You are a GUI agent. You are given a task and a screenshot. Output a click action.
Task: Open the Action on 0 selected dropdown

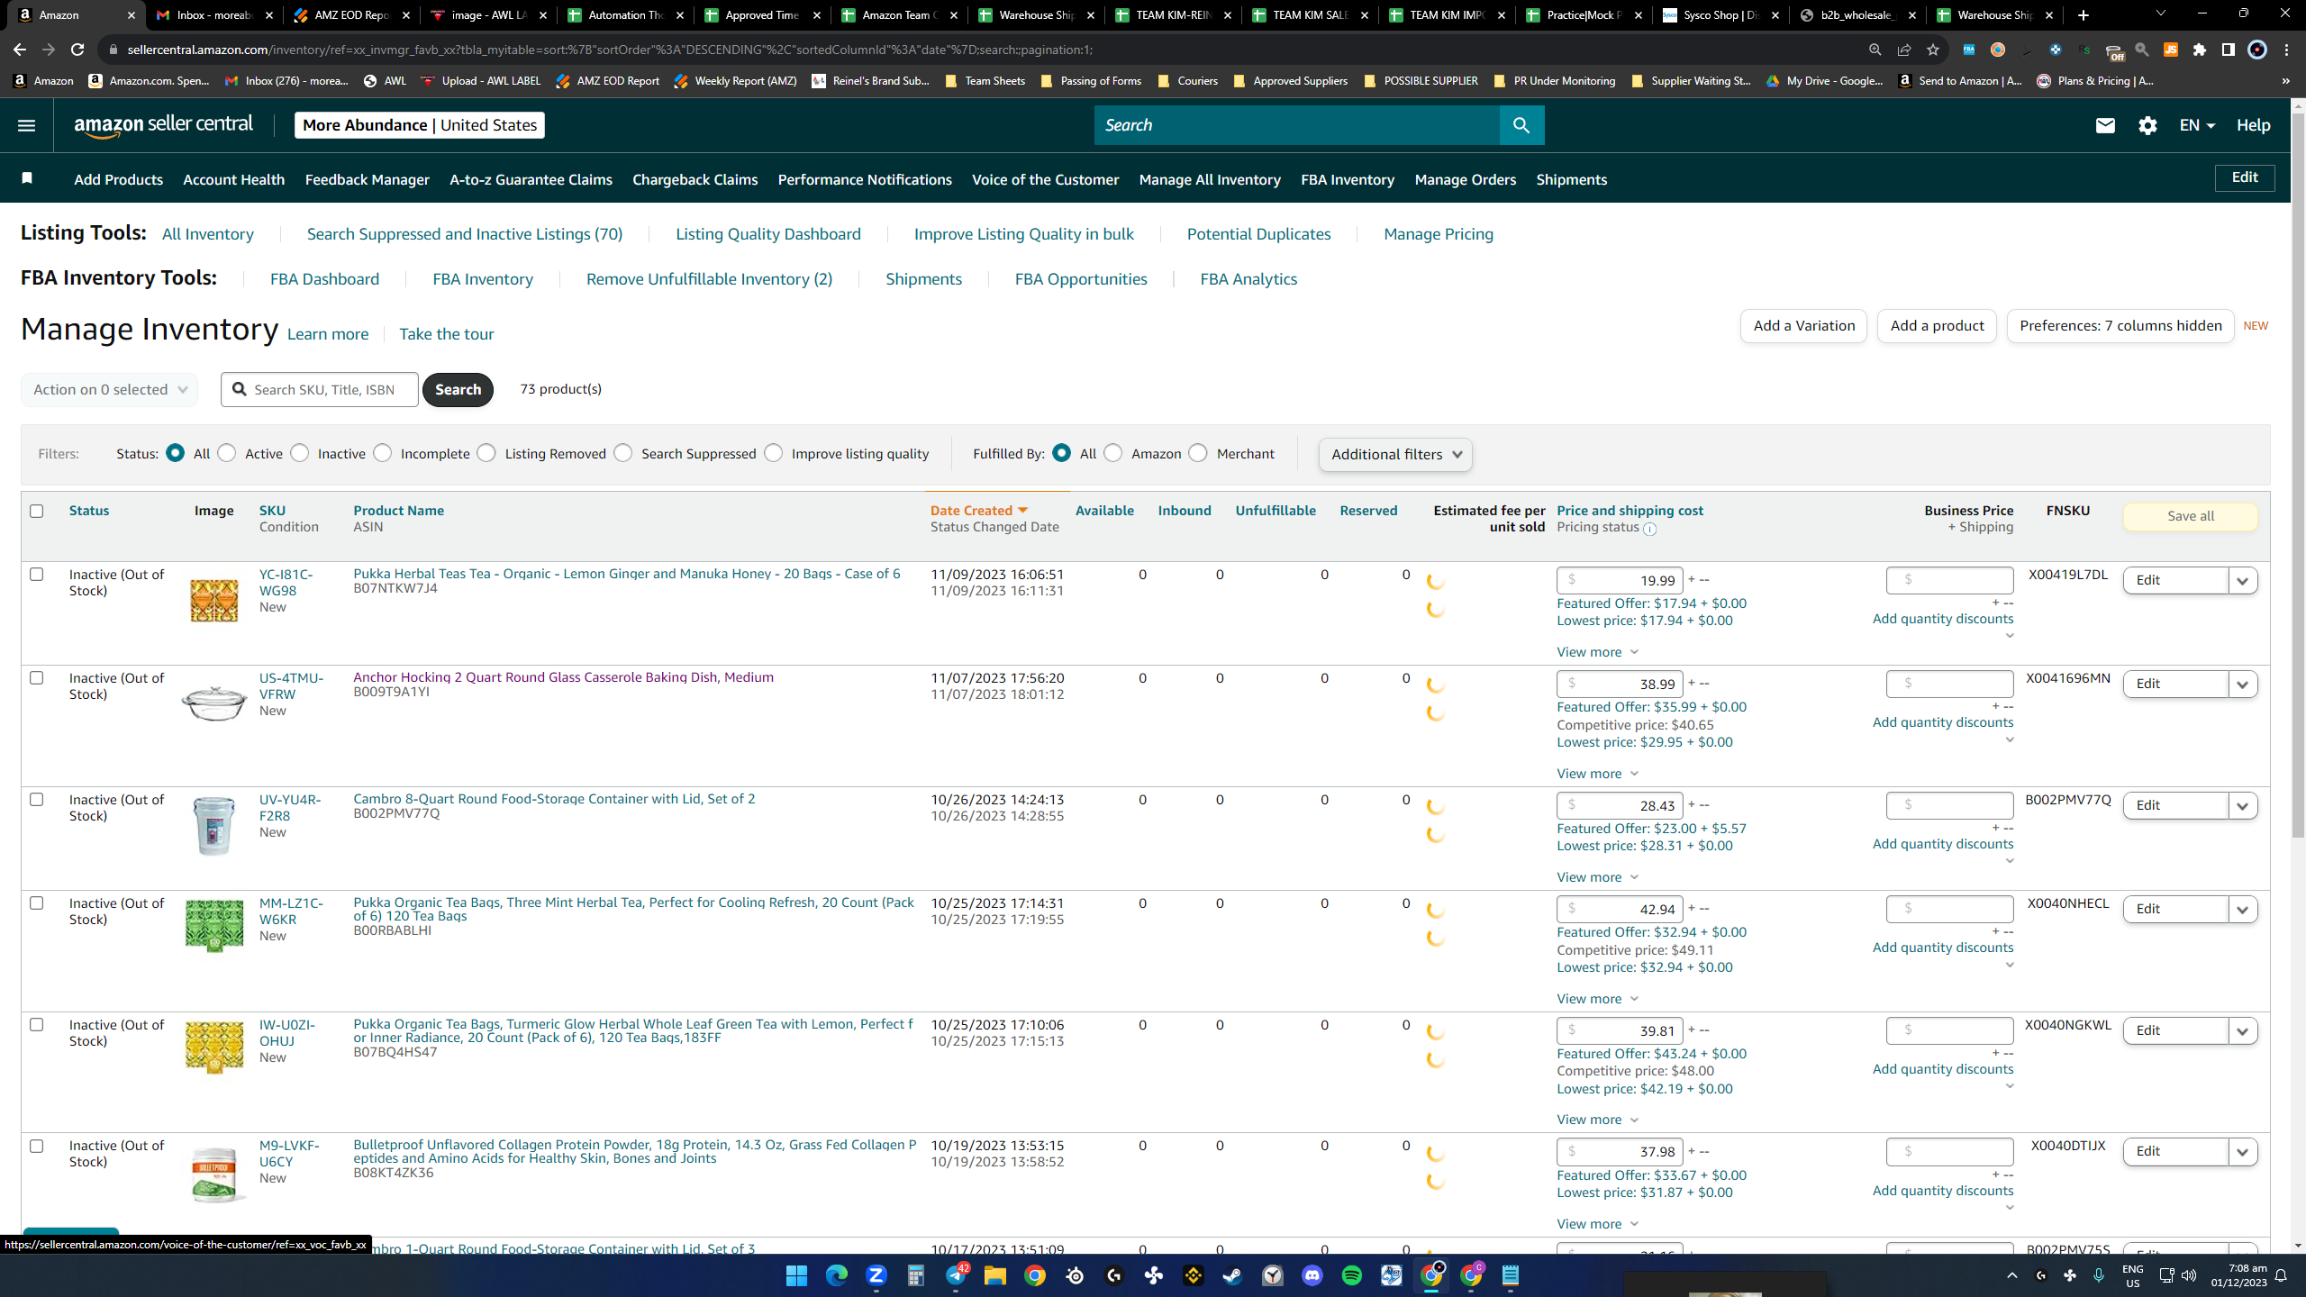[110, 389]
